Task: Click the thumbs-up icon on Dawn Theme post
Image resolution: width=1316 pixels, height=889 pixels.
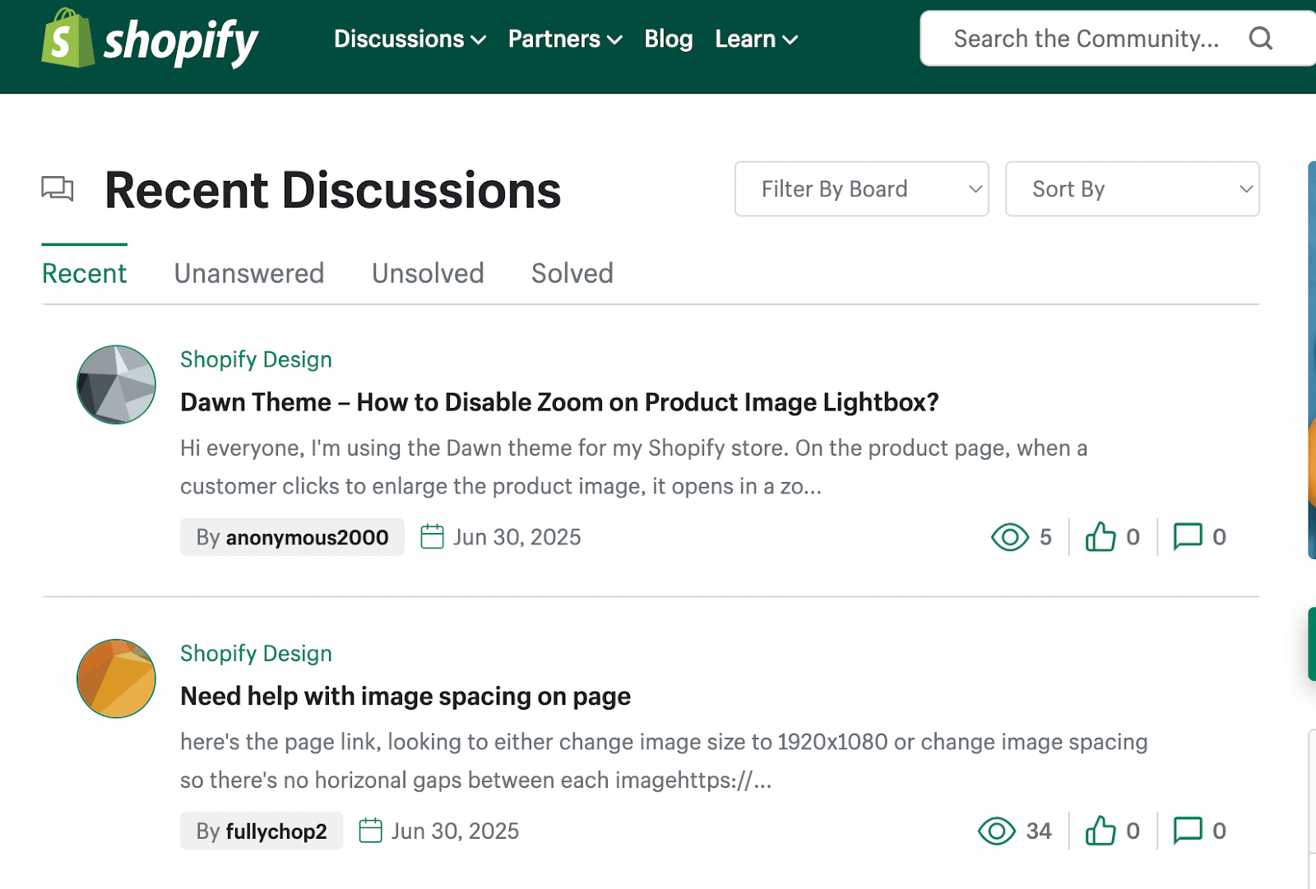Action: click(1101, 537)
